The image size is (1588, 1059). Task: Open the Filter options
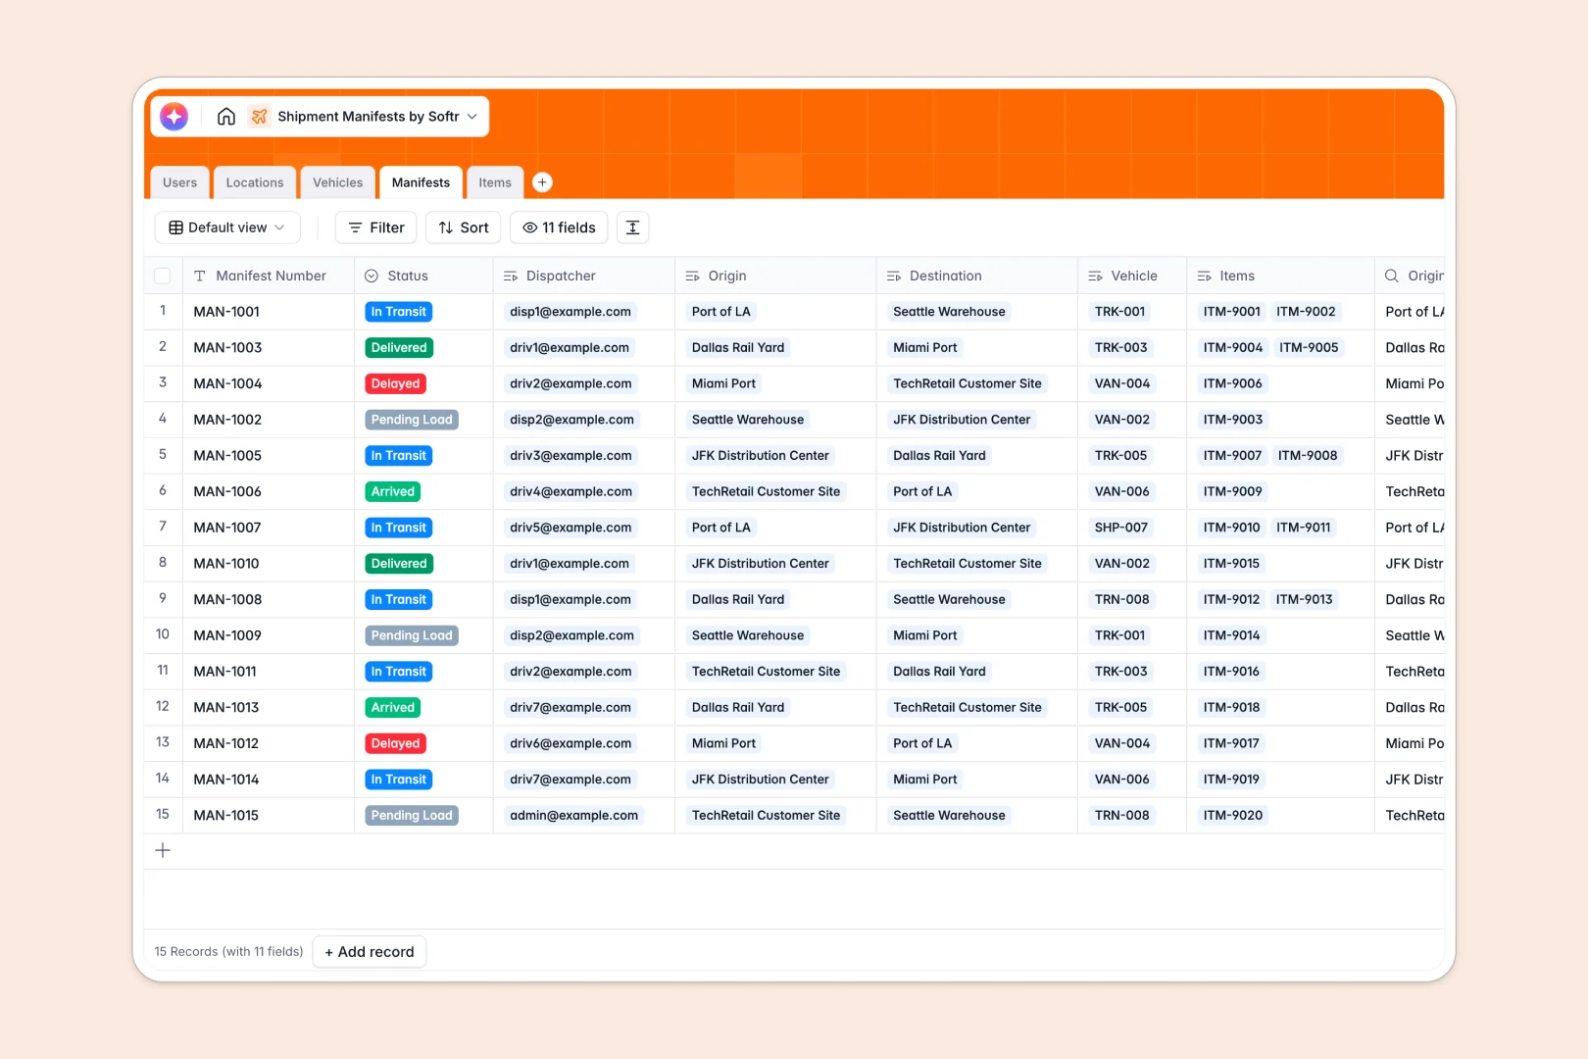coord(376,227)
